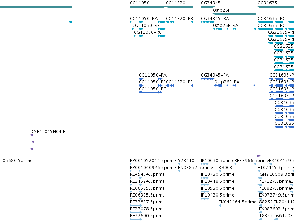Click the 38063 feature label
The image size is (294, 221).
click(x=225, y=168)
